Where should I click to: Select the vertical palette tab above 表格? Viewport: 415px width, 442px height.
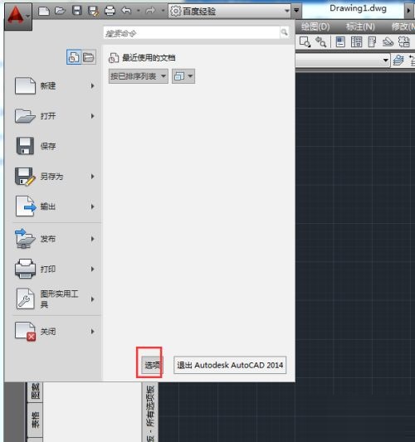pos(35,391)
